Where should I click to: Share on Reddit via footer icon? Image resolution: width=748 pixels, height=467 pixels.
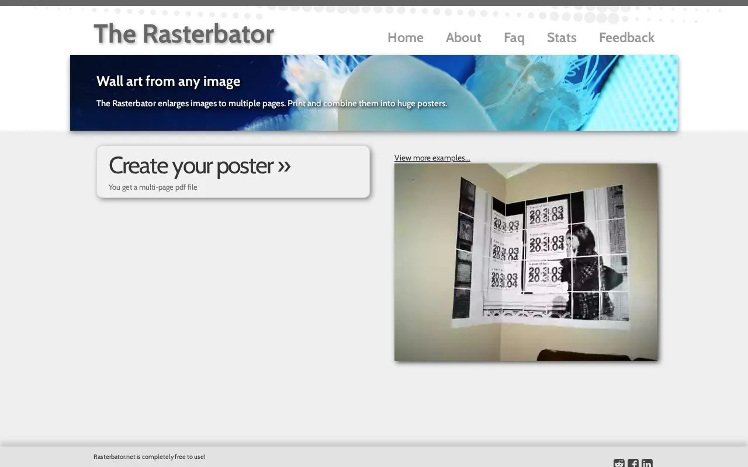[x=619, y=463]
